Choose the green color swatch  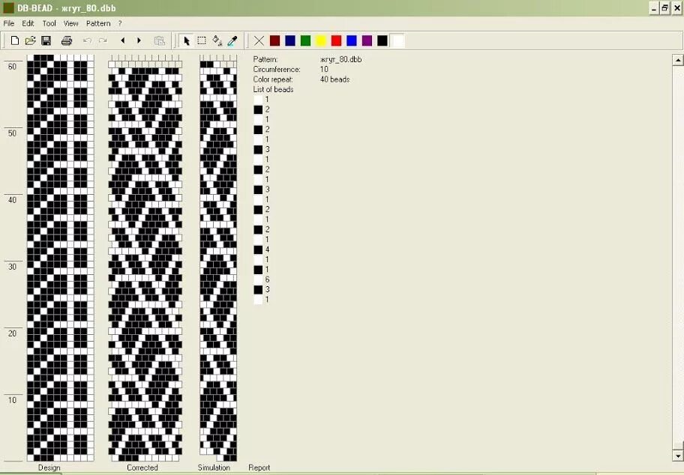point(305,41)
